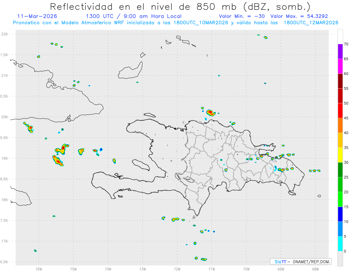Click the '71W' longitude label
Viewport: 354px width, 273px height.
(x=212, y=269)
